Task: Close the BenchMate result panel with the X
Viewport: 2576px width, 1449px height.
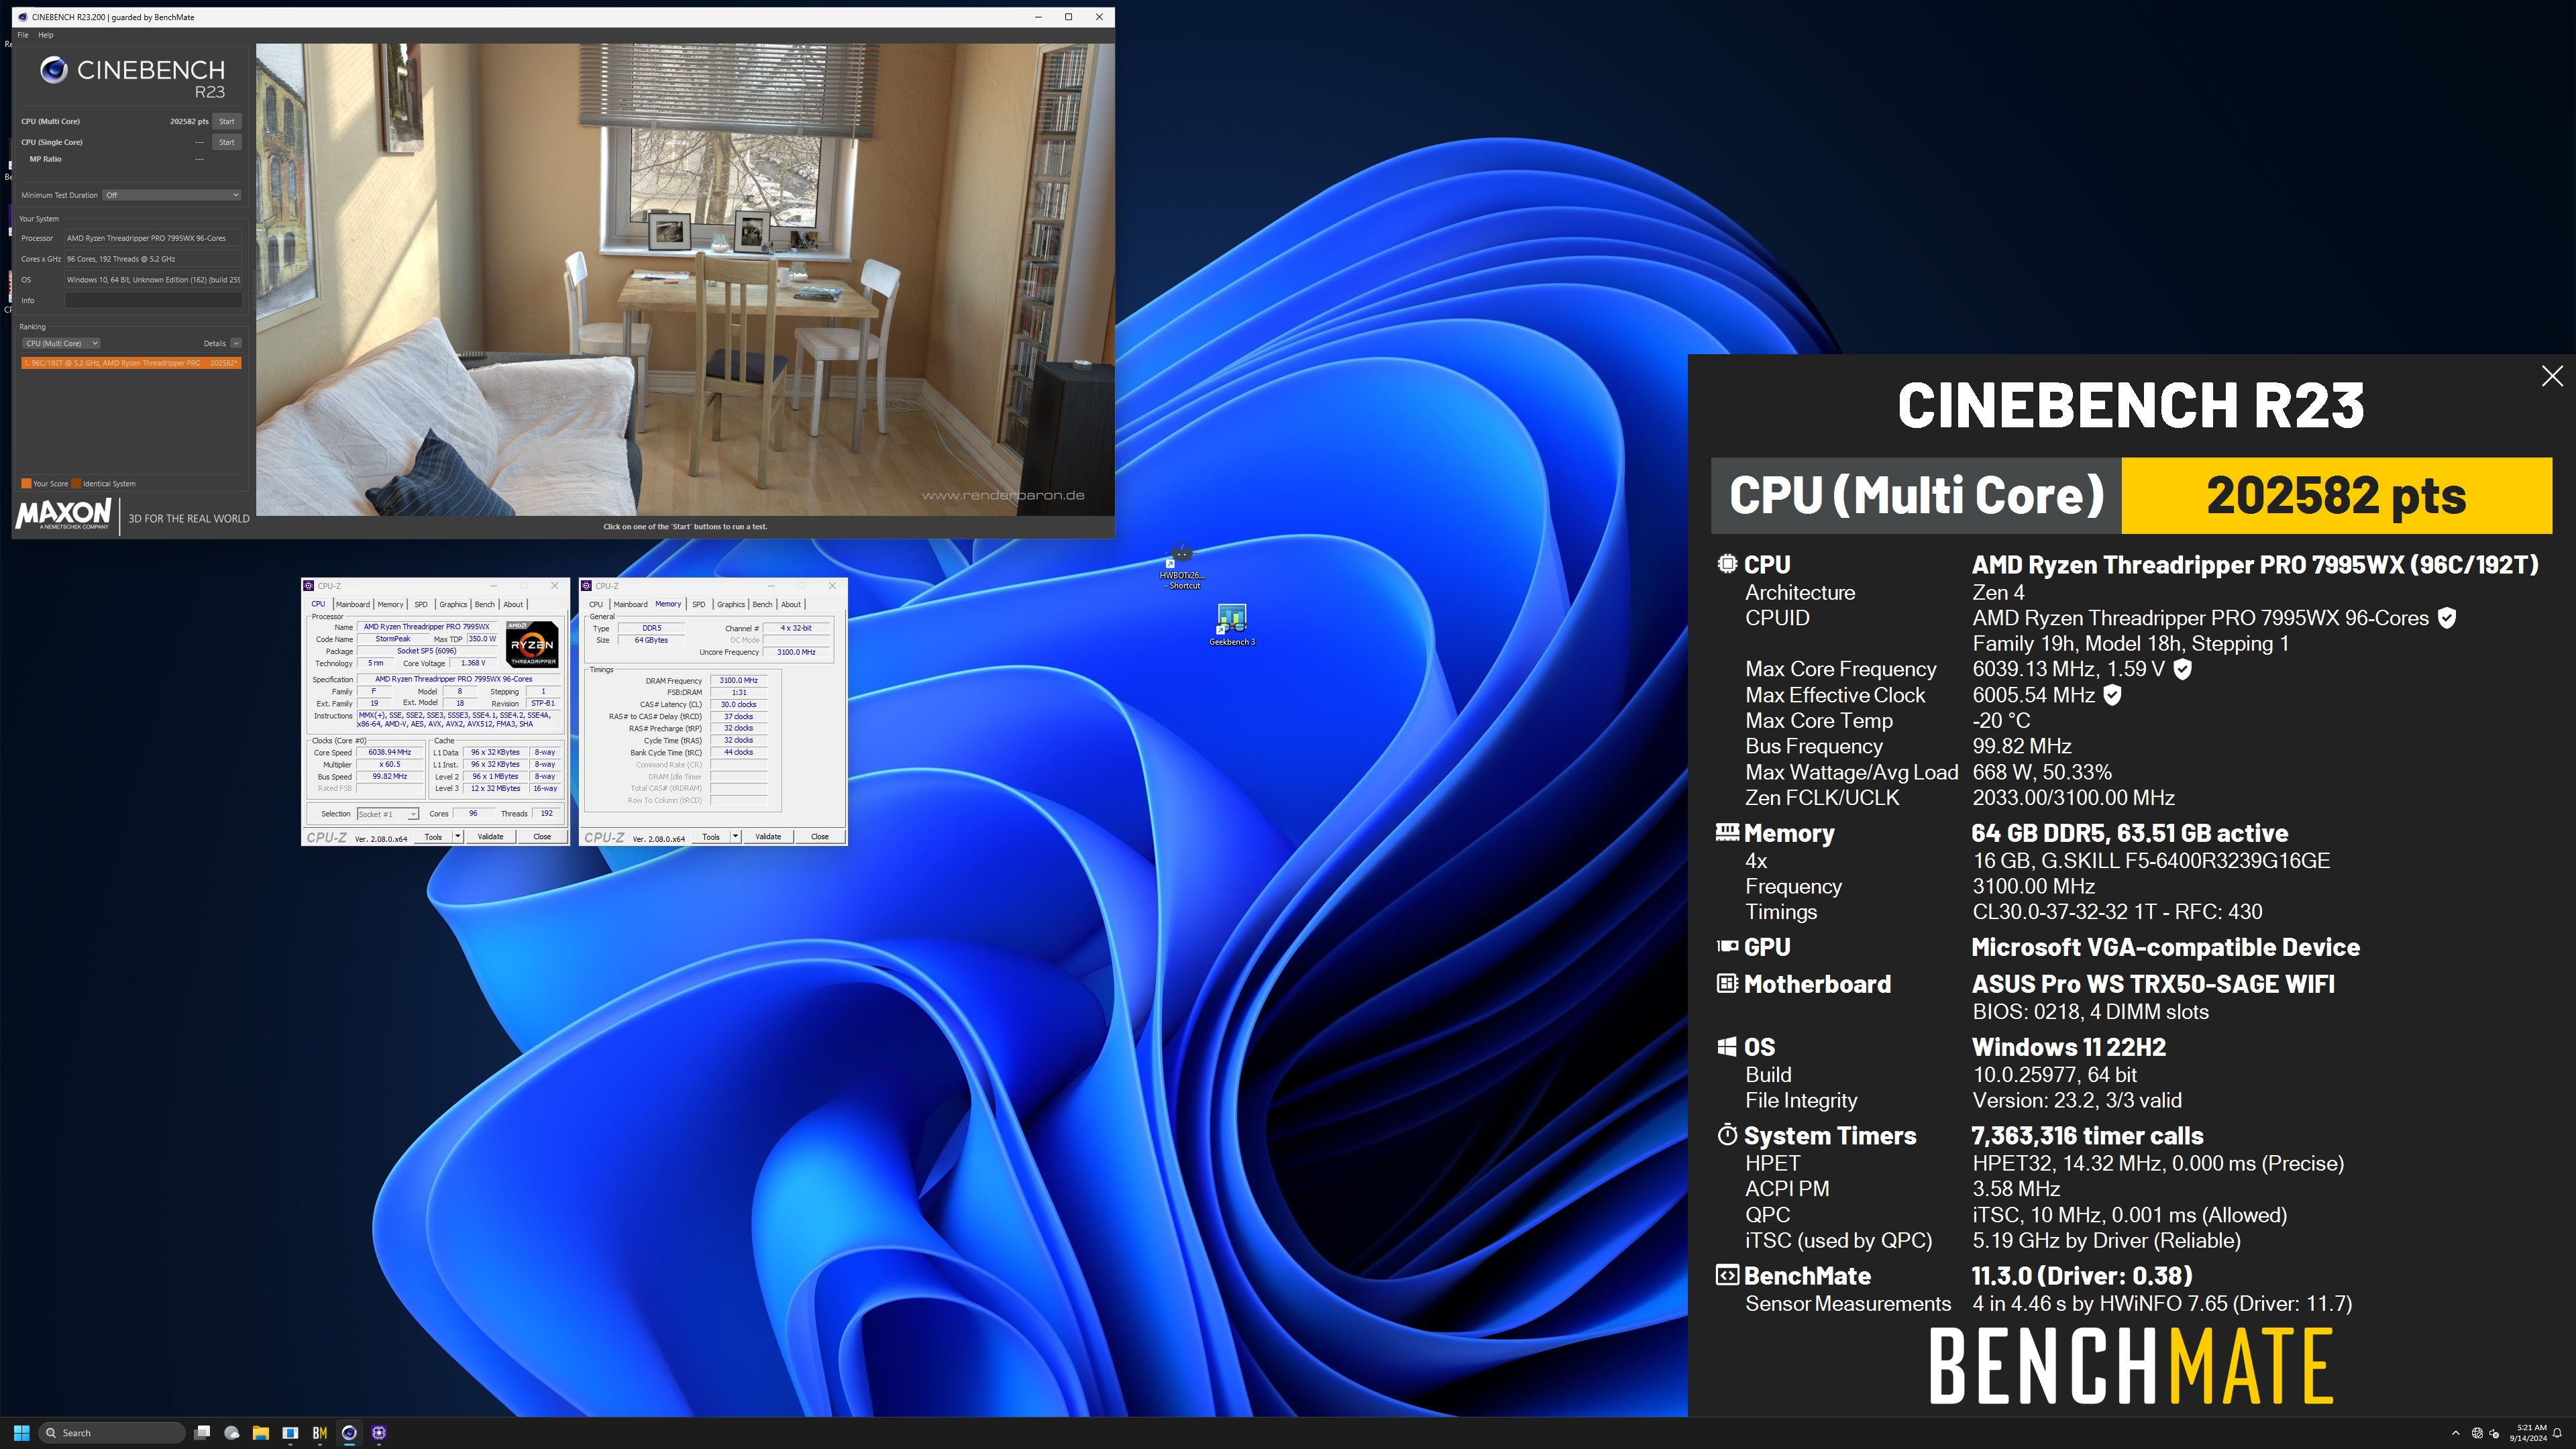Action: pyautogui.click(x=2552, y=376)
